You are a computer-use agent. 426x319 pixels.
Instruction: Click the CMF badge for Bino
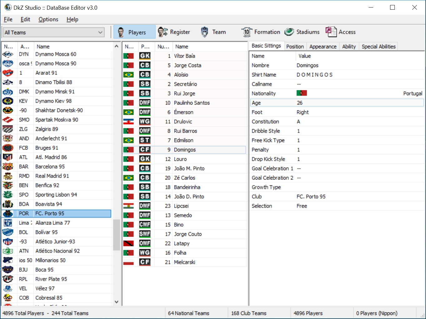(x=145, y=225)
